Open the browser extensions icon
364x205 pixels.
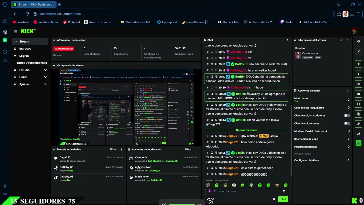[339, 14]
